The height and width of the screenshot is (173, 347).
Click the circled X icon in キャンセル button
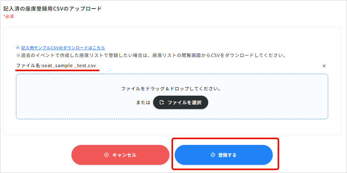click(x=107, y=155)
